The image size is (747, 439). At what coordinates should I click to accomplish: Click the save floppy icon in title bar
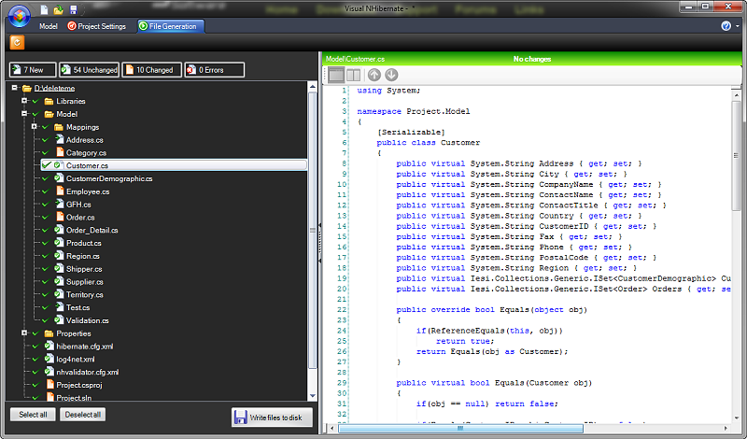point(73,9)
